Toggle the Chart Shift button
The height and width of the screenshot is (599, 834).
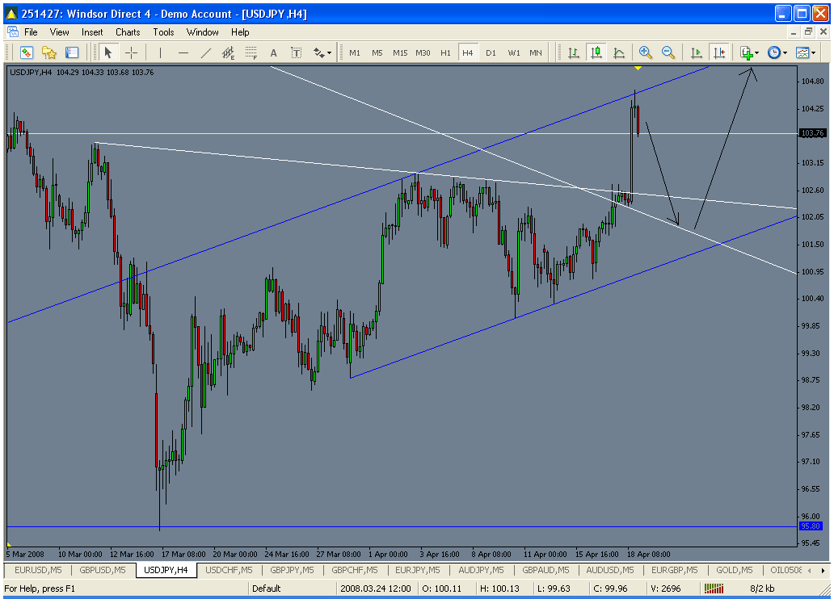(718, 52)
